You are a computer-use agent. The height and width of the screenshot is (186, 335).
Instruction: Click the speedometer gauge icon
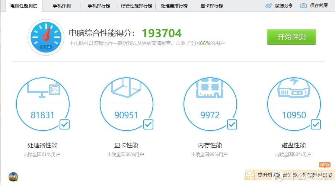click(x=46, y=37)
